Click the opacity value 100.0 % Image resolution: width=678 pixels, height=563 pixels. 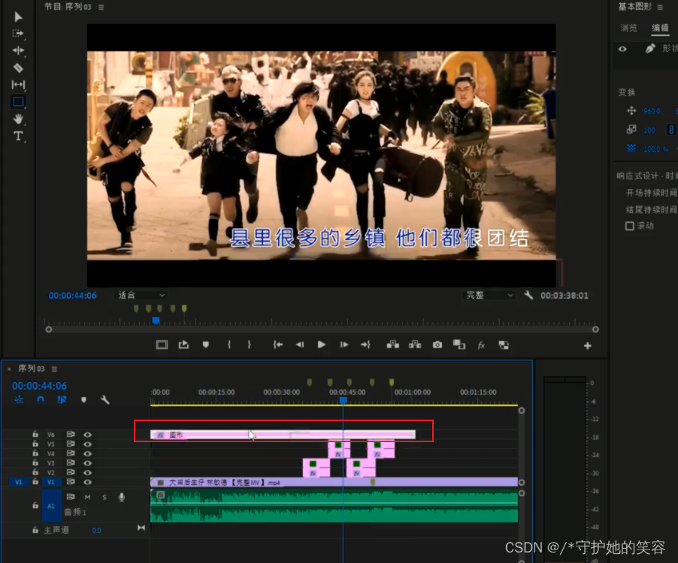click(x=655, y=149)
